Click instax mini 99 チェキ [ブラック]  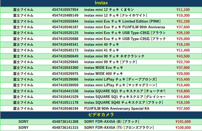110,62
